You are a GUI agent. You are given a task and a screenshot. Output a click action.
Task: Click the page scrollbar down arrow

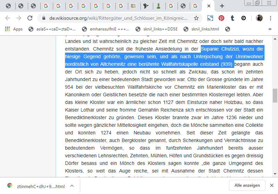coord(275,174)
